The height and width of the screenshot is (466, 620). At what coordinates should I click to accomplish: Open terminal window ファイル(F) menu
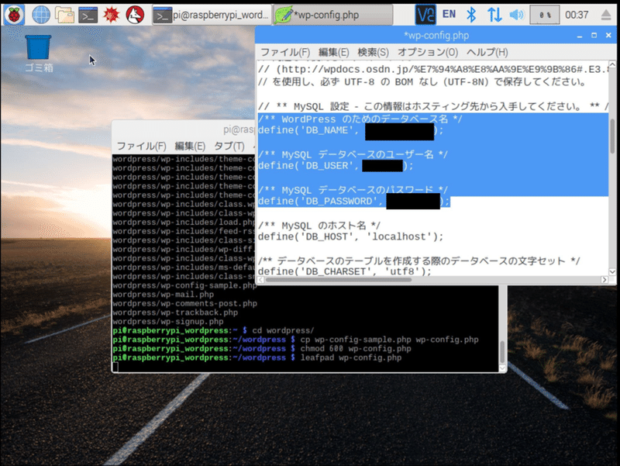coord(141,146)
